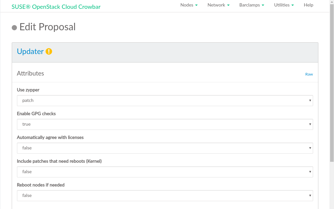The height and width of the screenshot is (209, 334).
Task: Go to the Help page
Action: pyautogui.click(x=308, y=5)
